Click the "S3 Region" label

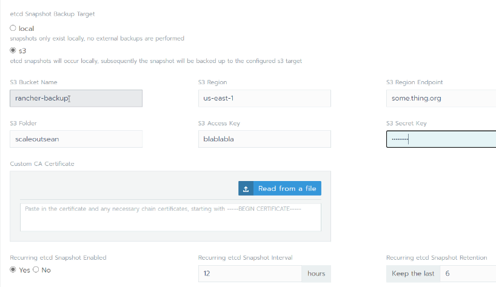coord(213,82)
